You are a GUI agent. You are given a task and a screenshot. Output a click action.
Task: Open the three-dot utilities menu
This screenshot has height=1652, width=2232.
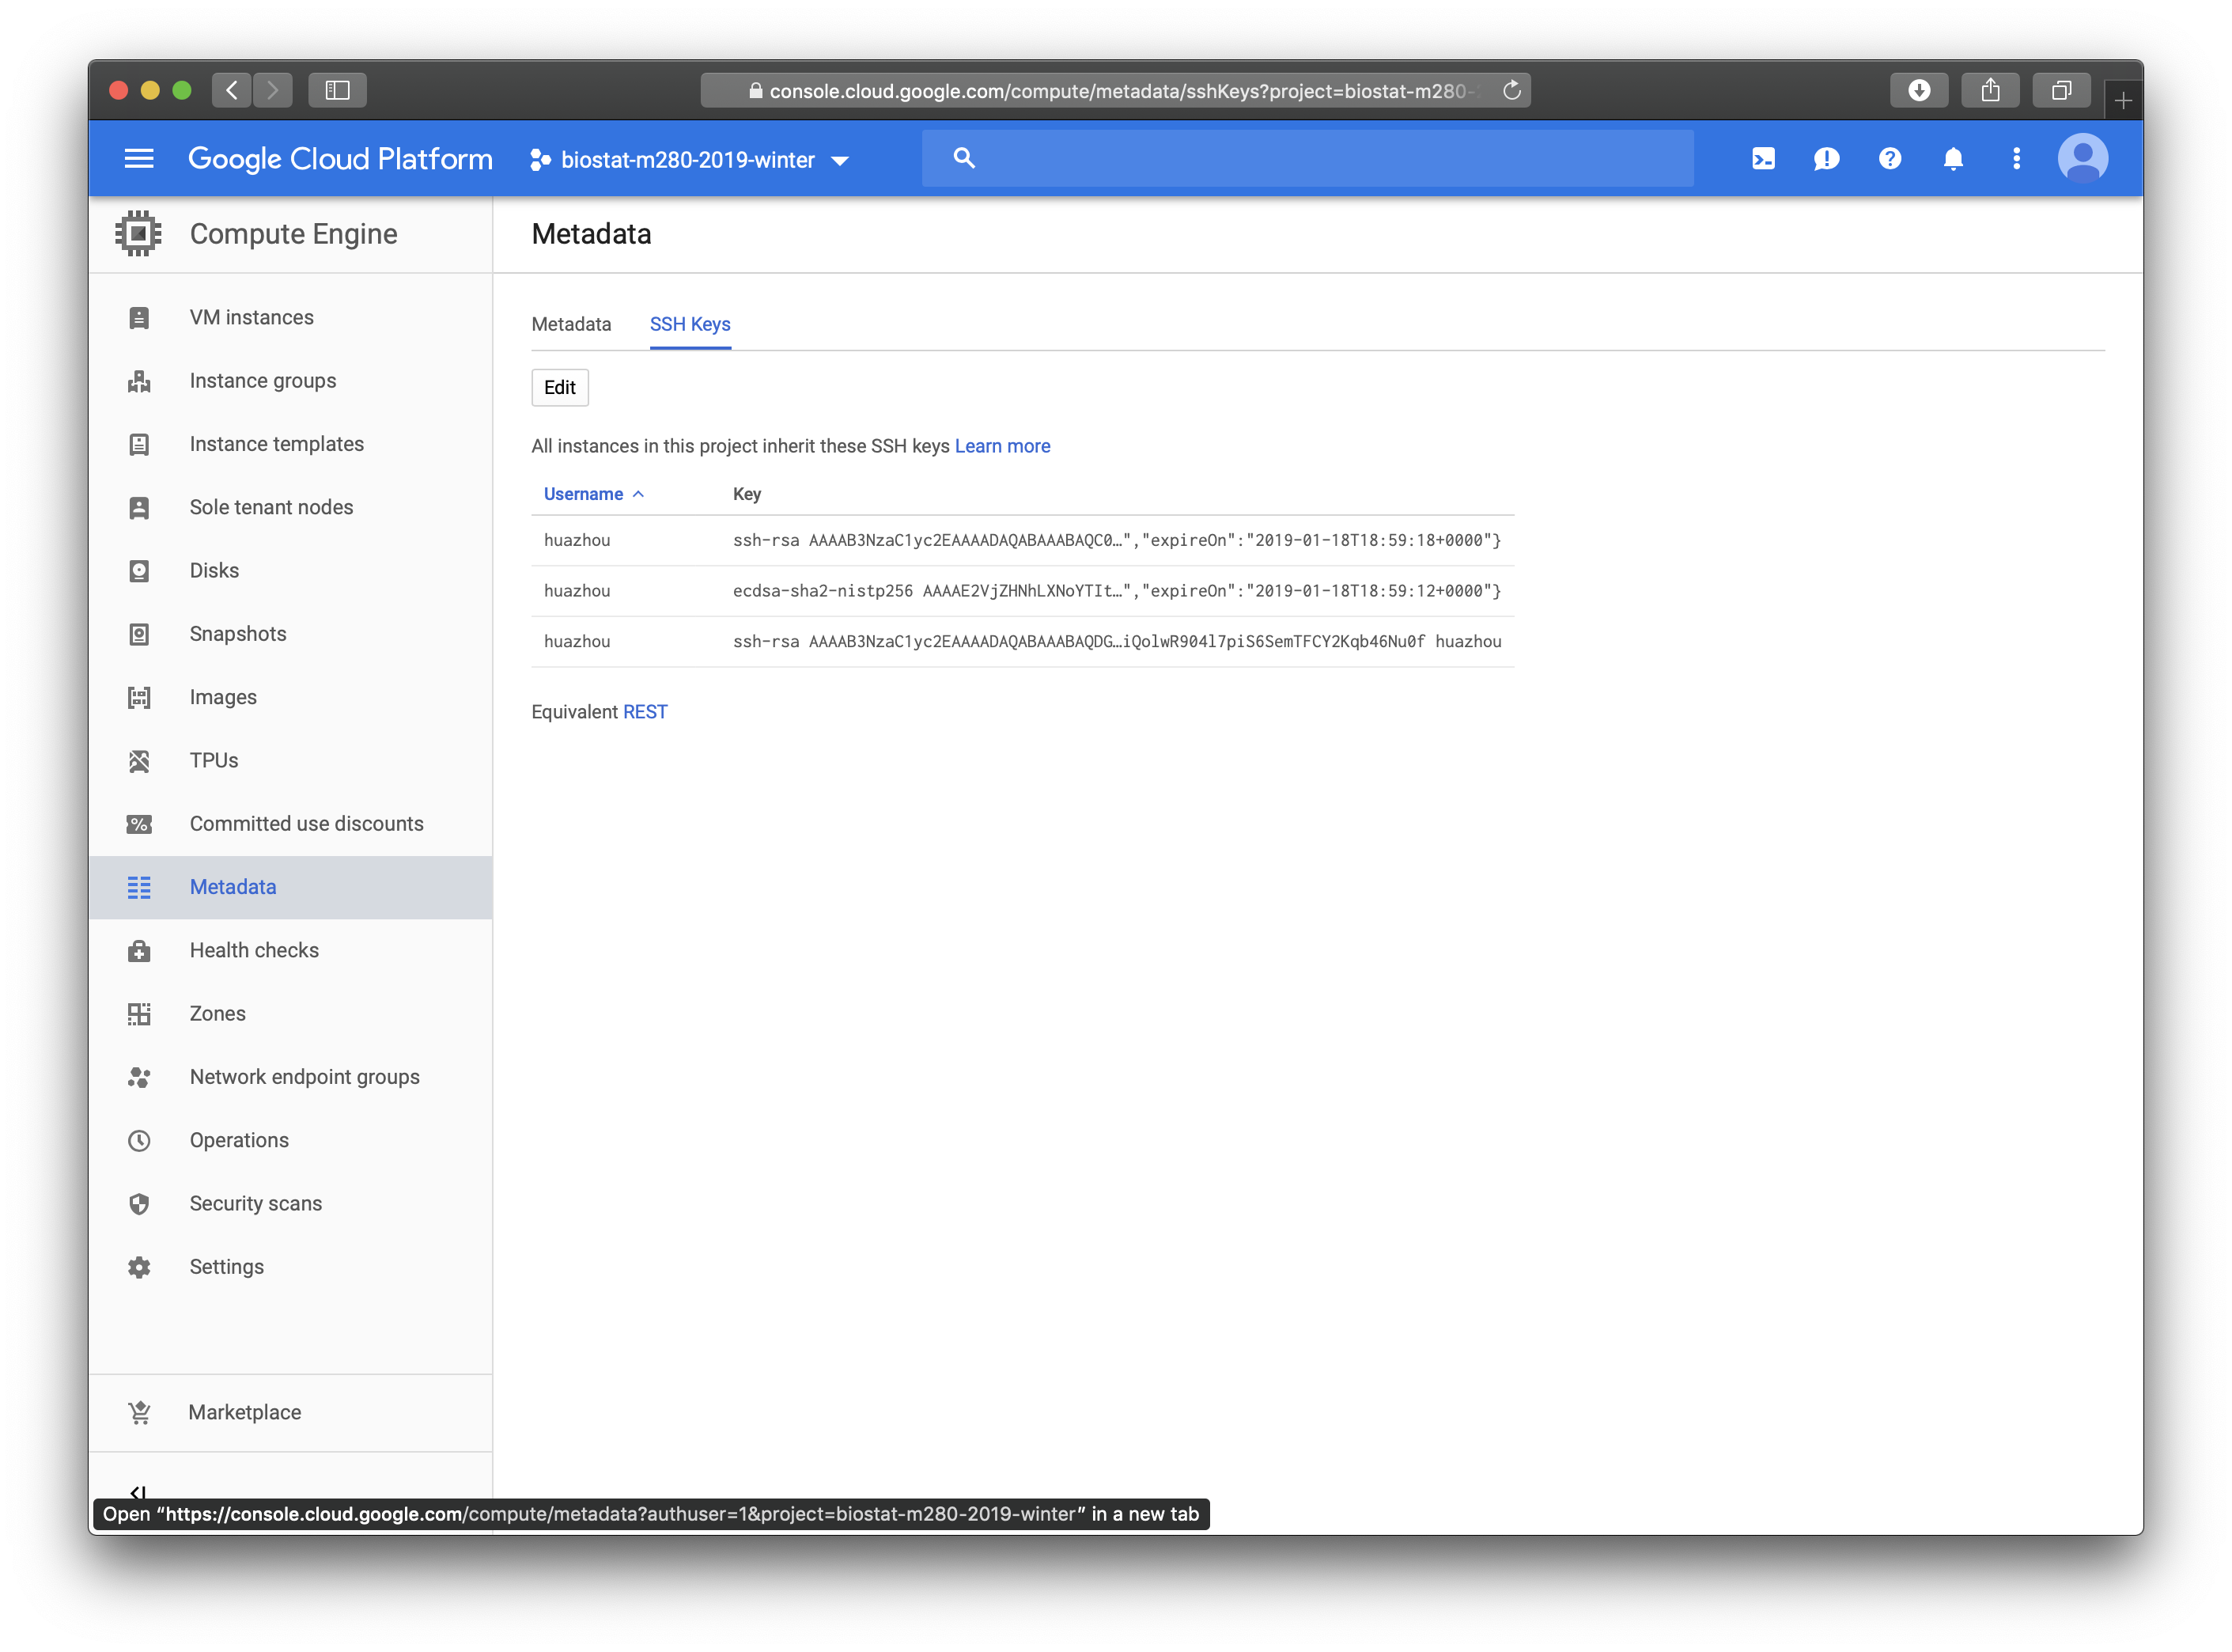pos(2016,159)
